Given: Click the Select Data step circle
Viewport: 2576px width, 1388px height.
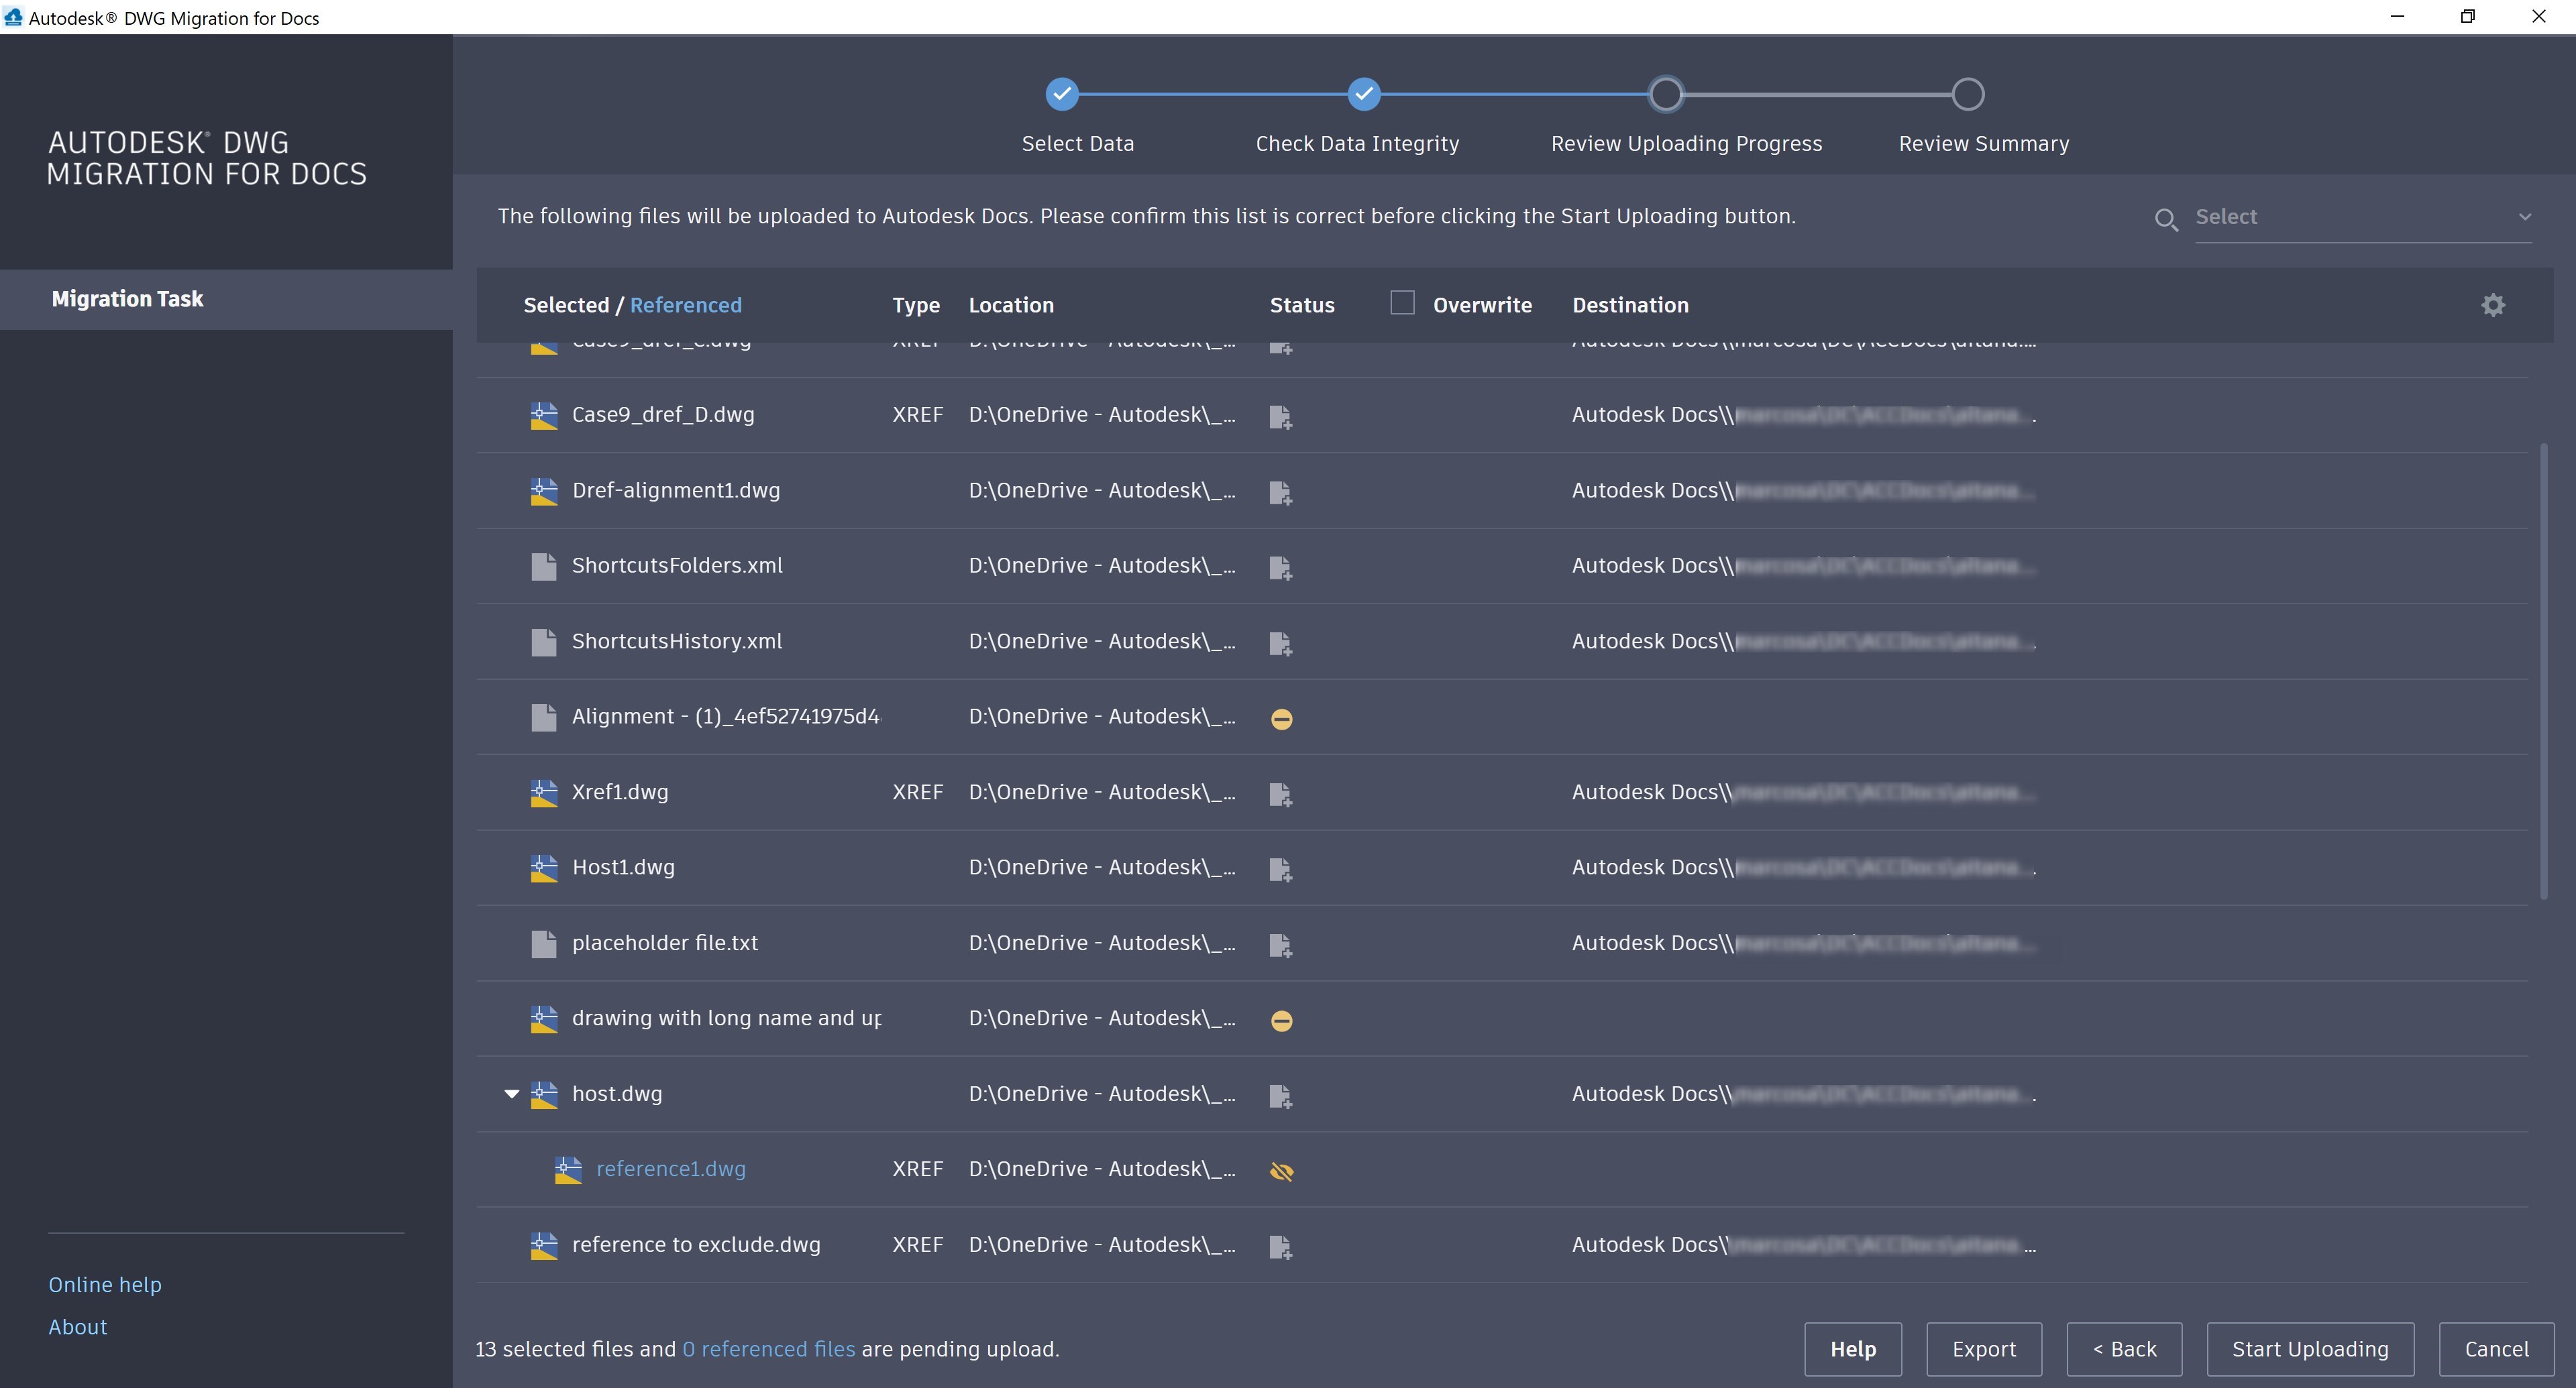Looking at the screenshot, I should (1062, 94).
